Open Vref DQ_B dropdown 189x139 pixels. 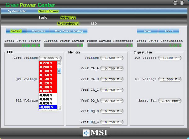(112, 111)
